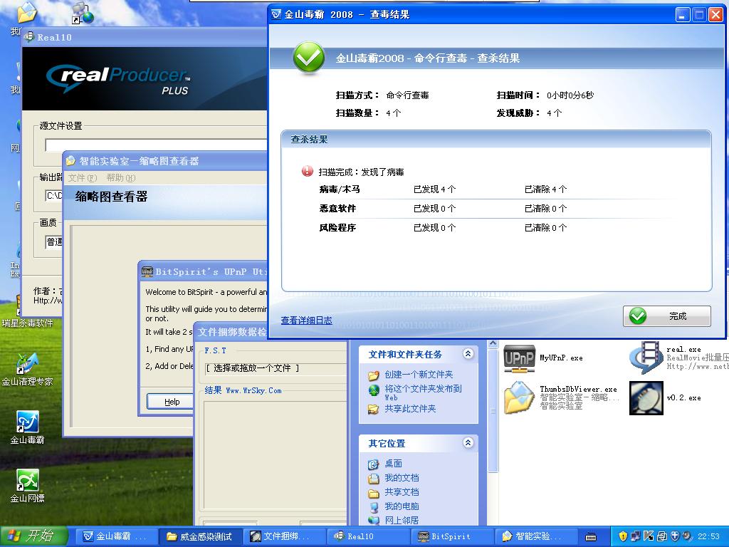Open the folder icon at the desktop top-left
Viewport: 729px width, 547px height.
(x=27, y=13)
